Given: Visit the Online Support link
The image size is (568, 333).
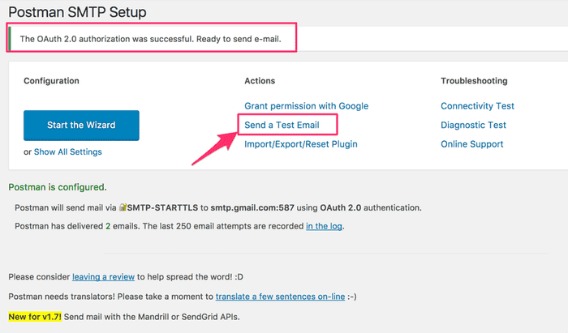Looking at the screenshot, I should [471, 144].
